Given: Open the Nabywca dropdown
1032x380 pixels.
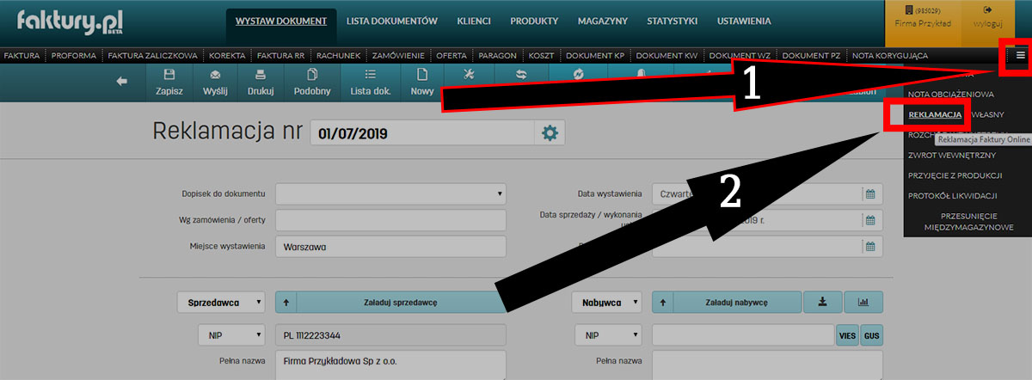Looking at the screenshot, I should coord(606,302).
